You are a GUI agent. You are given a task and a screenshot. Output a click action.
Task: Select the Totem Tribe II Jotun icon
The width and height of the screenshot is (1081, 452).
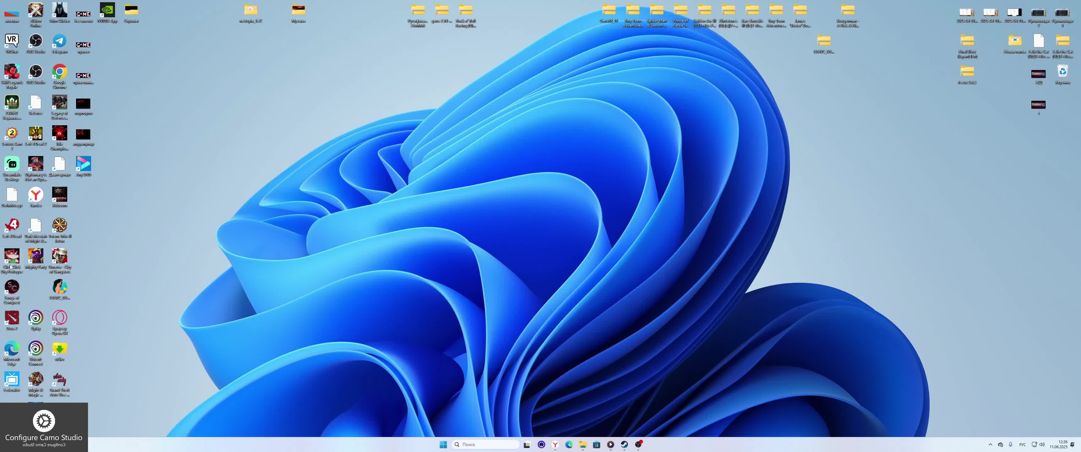tap(60, 230)
